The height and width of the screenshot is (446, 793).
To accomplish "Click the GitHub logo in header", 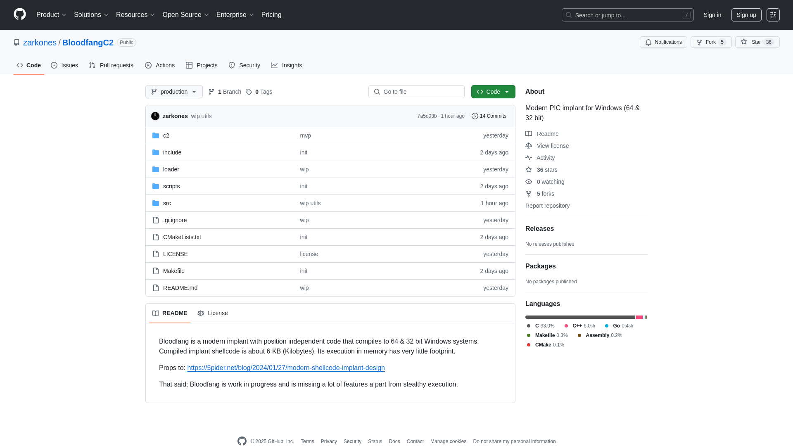I will [20, 14].
